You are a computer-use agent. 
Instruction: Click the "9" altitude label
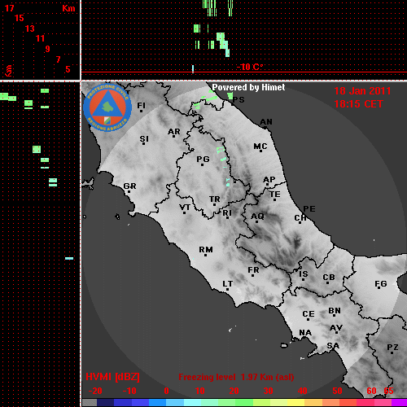click(48, 49)
